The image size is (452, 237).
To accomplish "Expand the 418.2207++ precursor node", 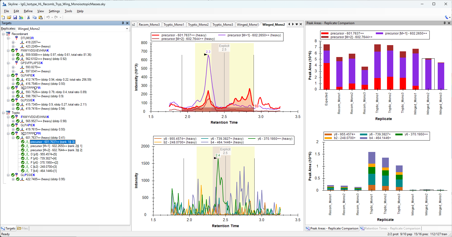I will tap(13, 42).
